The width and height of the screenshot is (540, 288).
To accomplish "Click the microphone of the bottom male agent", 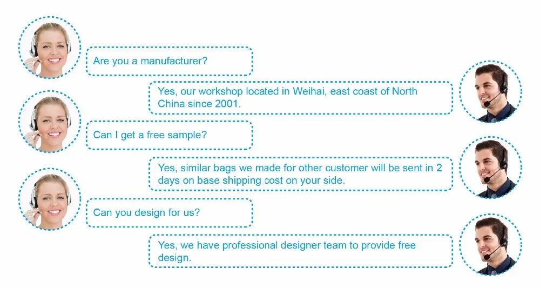I will click(487, 256).
